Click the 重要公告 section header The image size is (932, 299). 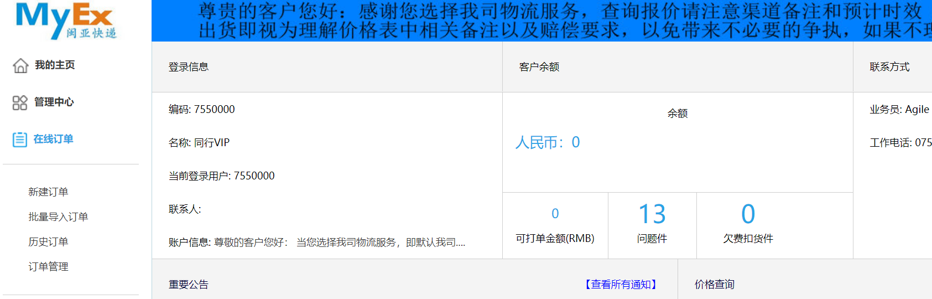(189, 285)
